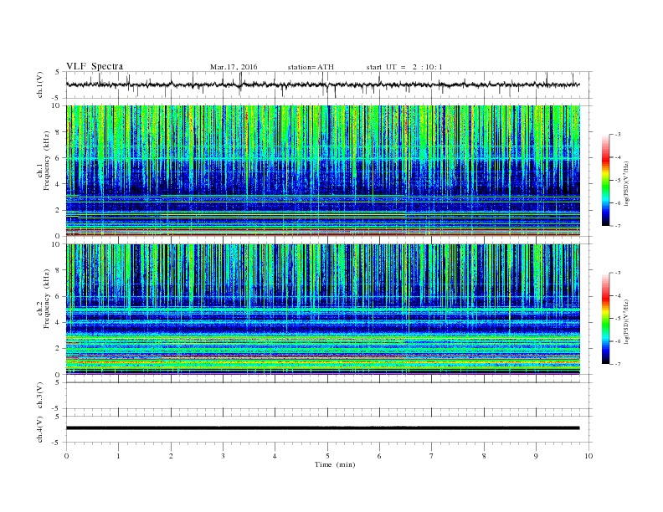Click the upper color bar "log(PSD)(V²/Hz)" label
This screenshot has width=663, height=512.
[x=626, y=183]
